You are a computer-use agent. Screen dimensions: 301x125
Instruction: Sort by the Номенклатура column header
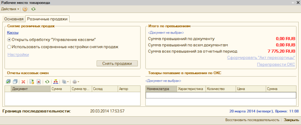pyautogui.click(x=161, y=89)
